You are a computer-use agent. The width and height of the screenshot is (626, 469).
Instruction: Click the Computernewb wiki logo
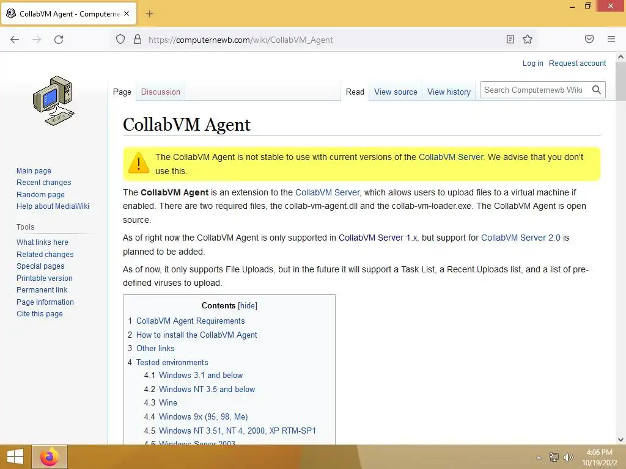[54, 101]
